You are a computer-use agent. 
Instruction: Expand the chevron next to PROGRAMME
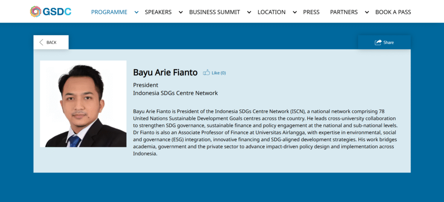click(x=137, y=12)
